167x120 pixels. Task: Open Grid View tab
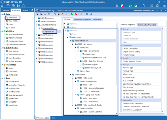tap(97, 19)
